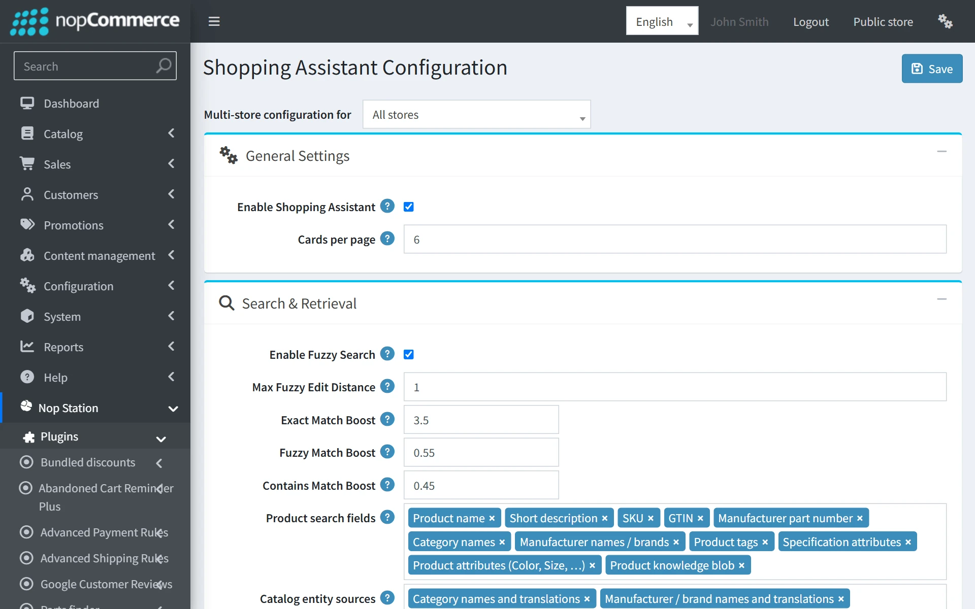Viewport: 975px width, 609px height.
Task: Show help tooltip for Cards per page
Action: point(387,239)
